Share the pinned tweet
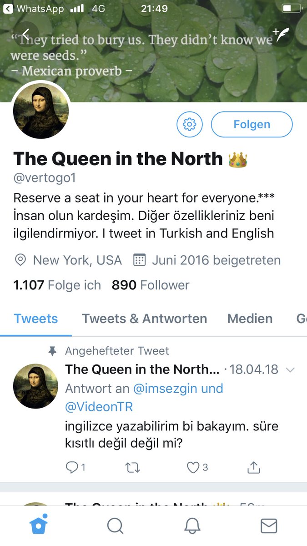This screenshot has height=546, width=307. 253,467
